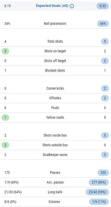Viewport: 111px width, 207px height.
Task: Select the 23/42 (55%) long balls badge
Action: pos(97,192)
